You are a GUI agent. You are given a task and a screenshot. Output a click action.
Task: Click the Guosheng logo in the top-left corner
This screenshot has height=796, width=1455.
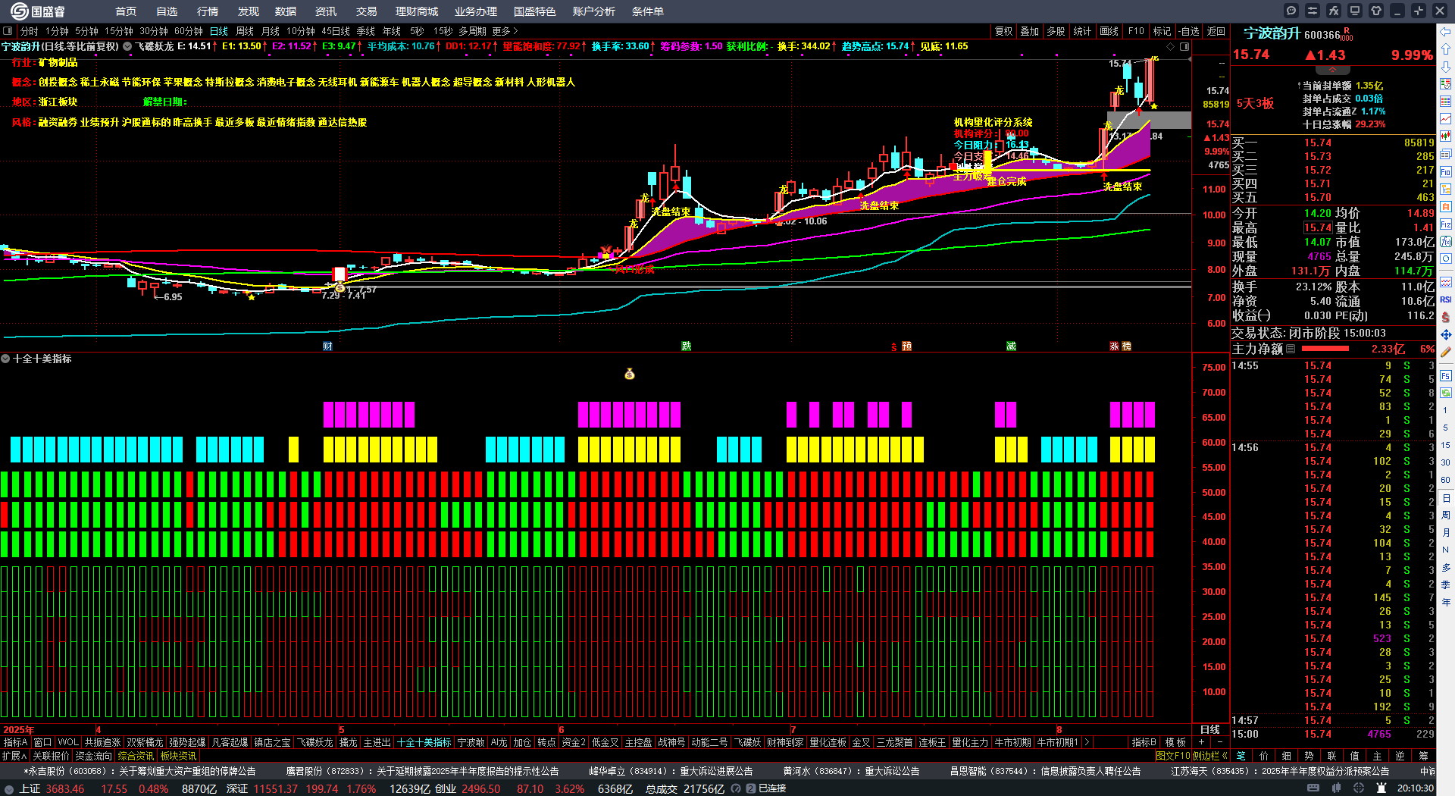37,11
